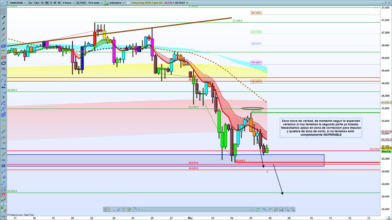This screenshot has width=392, height=220.
Task: Open the HANGSENG instrument dropdown
Action: click(16, 3)
